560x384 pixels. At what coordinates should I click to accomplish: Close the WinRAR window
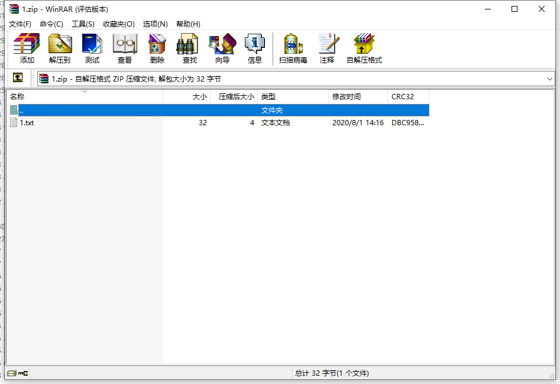pos(542,9)
